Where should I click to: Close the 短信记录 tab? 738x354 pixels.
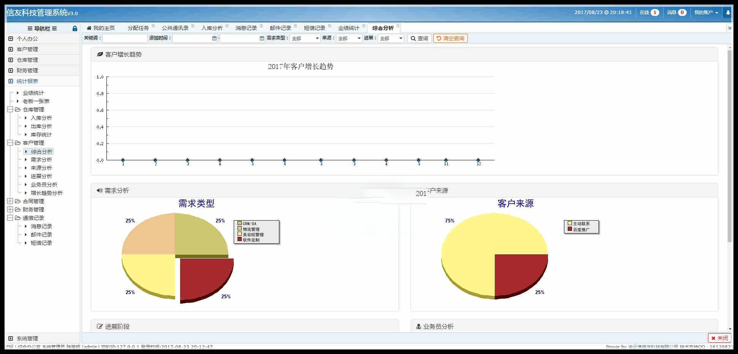point(329,26)
